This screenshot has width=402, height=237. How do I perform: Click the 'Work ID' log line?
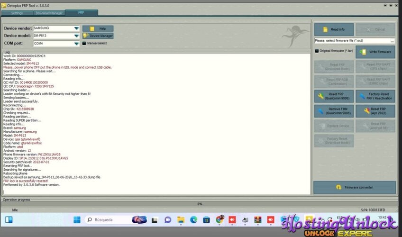pyautogui.click(x=24, y=56)
